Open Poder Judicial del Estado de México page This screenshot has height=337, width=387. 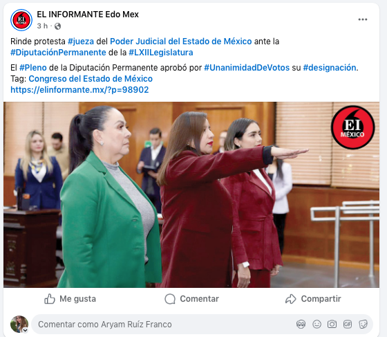(180, 42)
